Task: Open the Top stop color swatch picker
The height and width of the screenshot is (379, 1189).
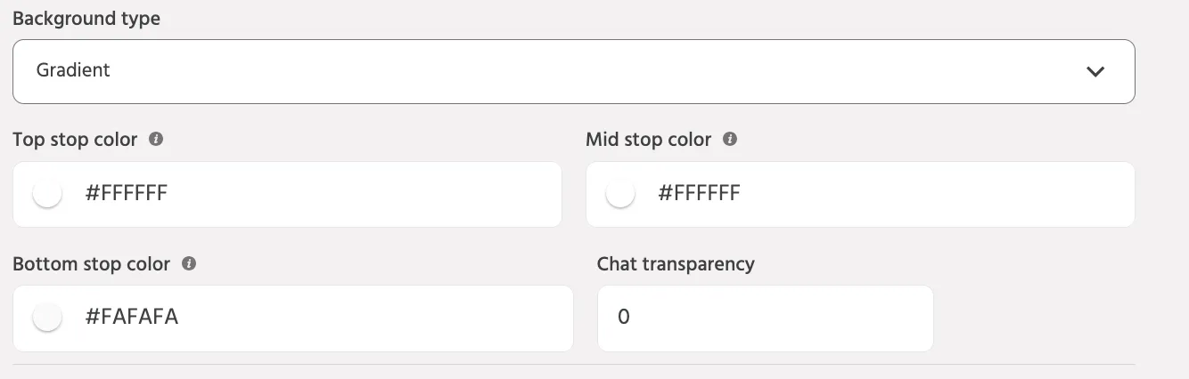Action: [x=47, y=194]
